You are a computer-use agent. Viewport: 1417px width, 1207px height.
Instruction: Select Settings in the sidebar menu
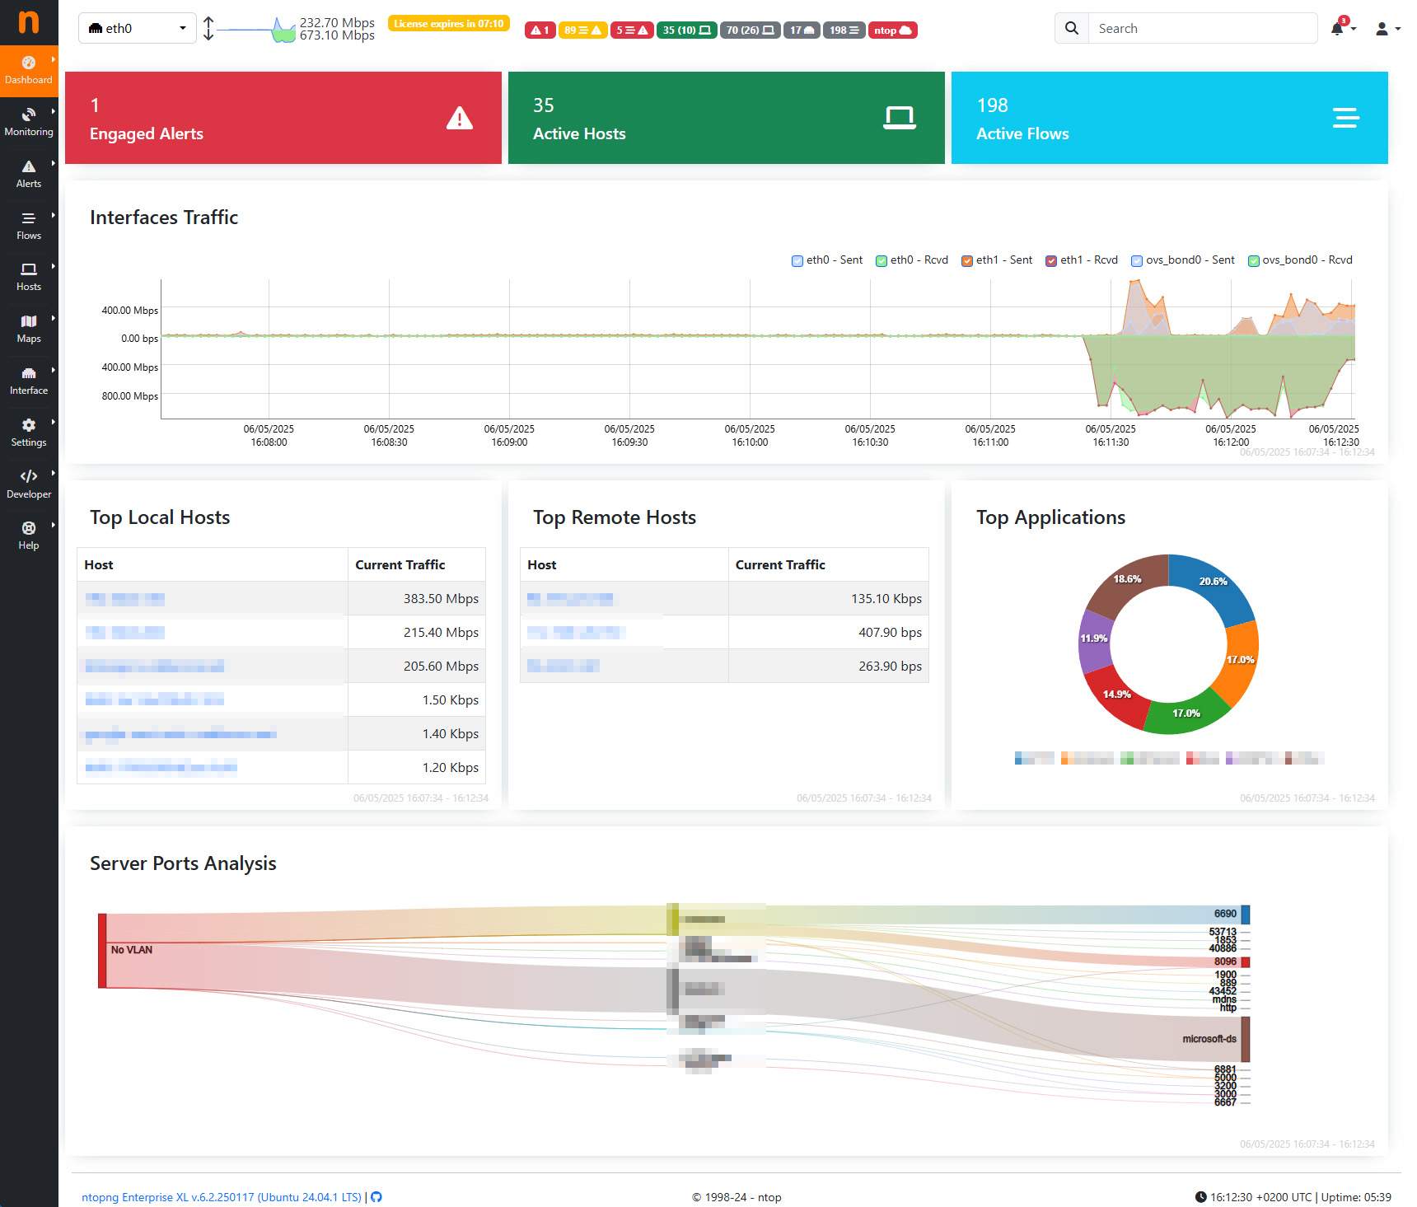point(29,432)
